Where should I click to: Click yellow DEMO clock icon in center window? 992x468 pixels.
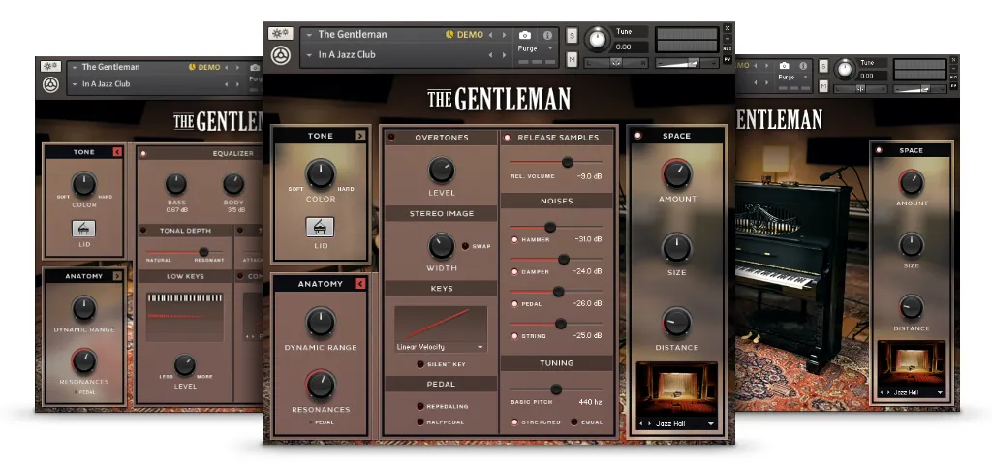click(x=449, y=35)
